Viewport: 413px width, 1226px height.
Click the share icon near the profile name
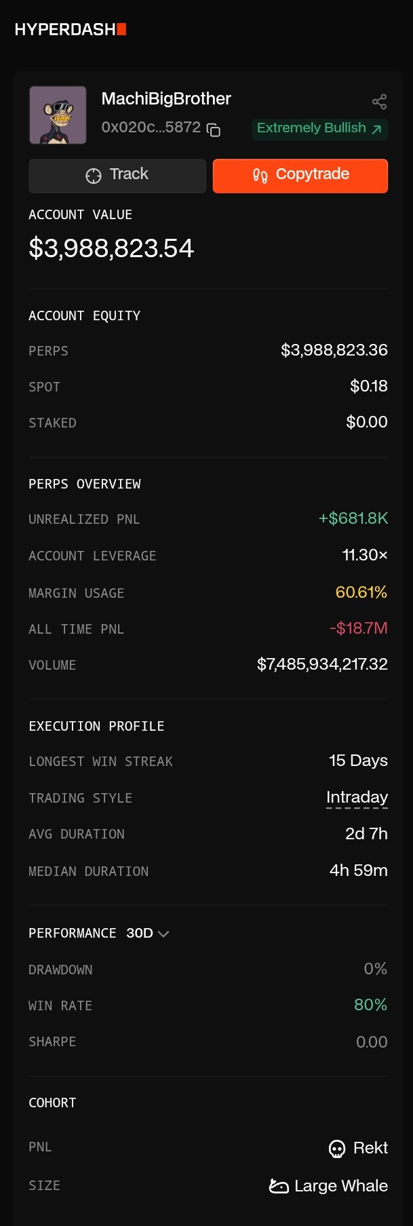[x=379, y=102]
